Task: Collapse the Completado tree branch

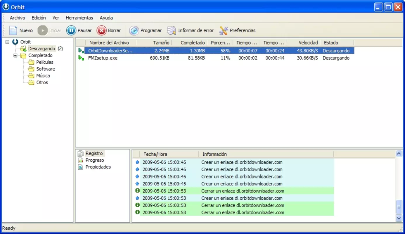Action: point(15,55)
